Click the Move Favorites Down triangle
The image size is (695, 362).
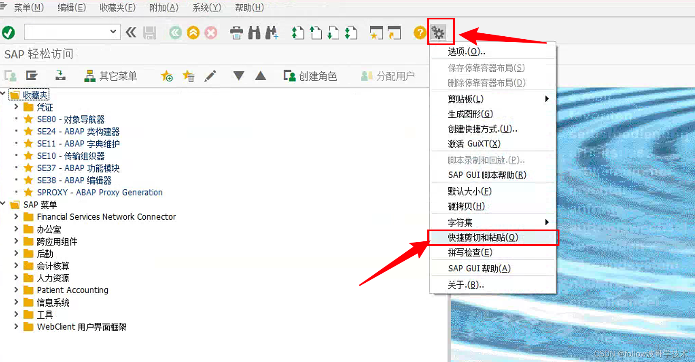coord(239,76)
